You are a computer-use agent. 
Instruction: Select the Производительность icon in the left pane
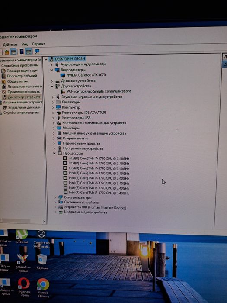[x=4, y=92]
